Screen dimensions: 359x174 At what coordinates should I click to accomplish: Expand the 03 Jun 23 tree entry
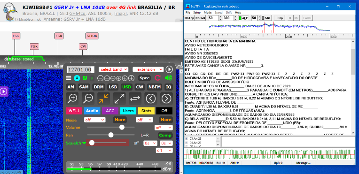coord(186,139)
